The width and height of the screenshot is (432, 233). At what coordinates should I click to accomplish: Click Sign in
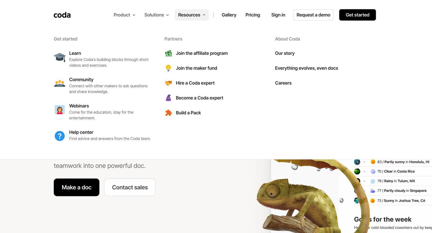[278, 15]
